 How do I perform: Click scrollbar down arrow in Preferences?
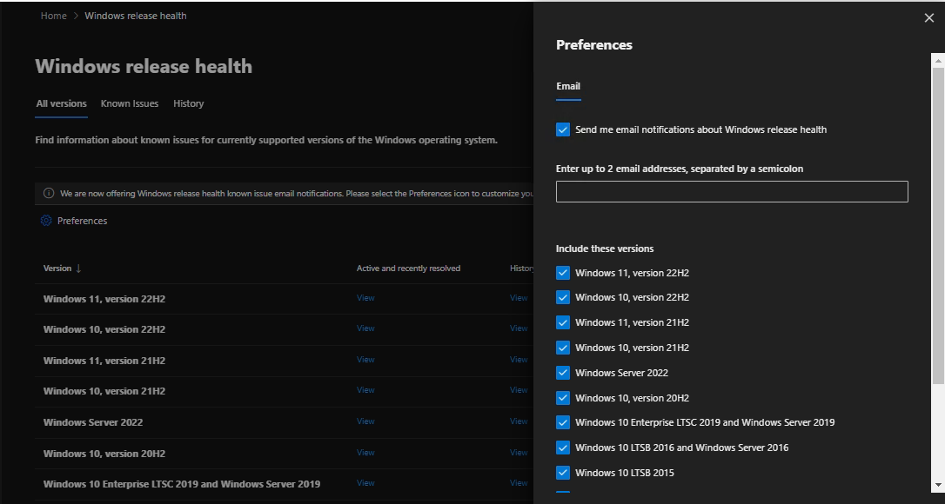click(938, 485)
